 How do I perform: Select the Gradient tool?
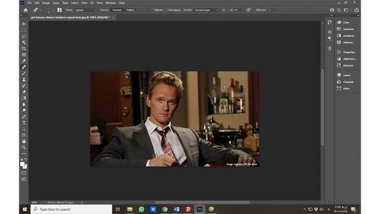click(24, 98)
